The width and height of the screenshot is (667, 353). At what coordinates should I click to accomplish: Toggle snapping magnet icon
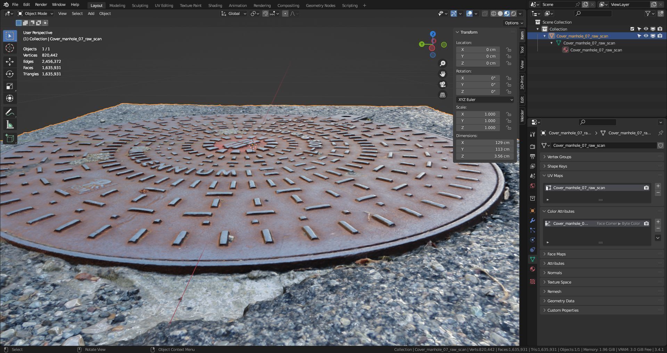[x=265, y=14]
